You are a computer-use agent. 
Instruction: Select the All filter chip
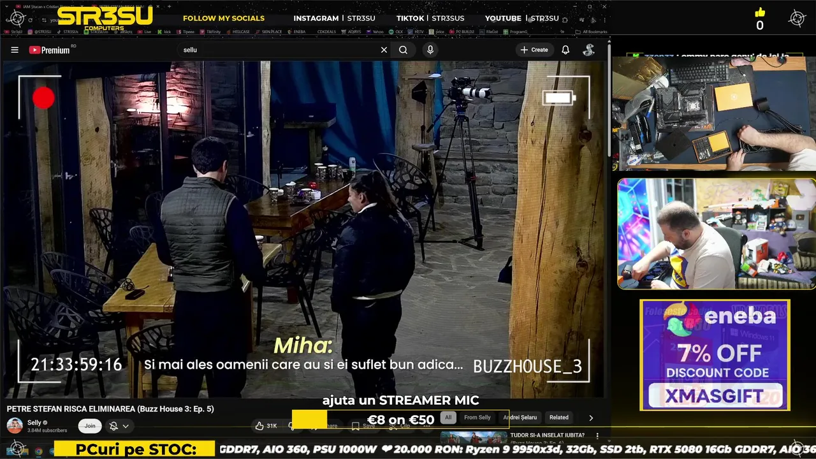(x=448, y=418)
